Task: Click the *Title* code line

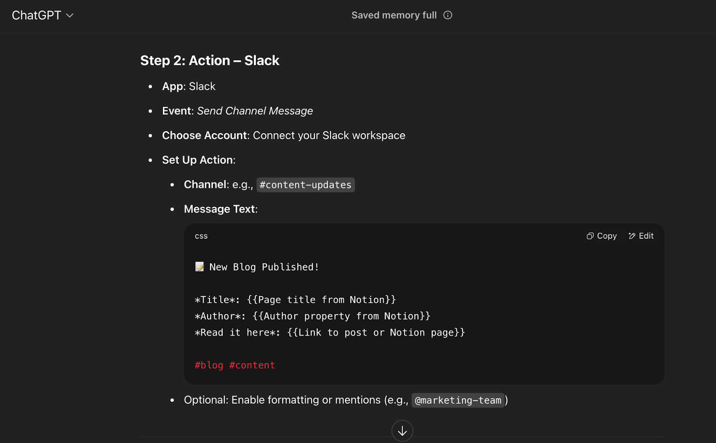Action: [295, 300]
